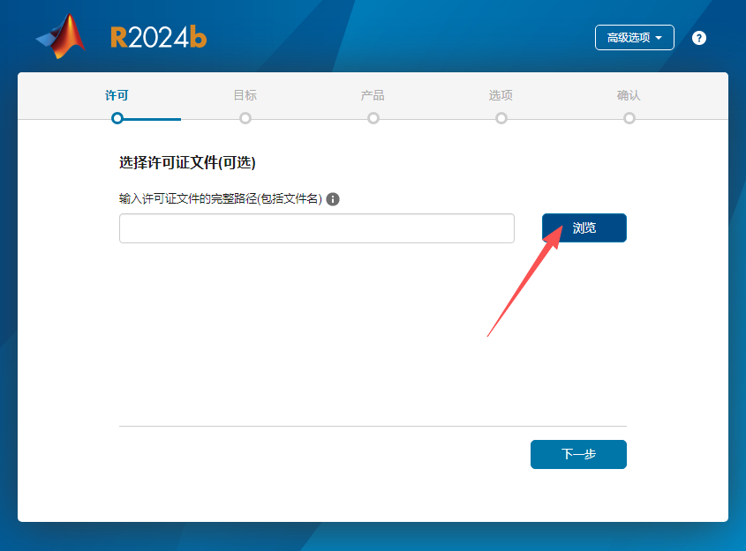Switch to the 选项 tab
Screen dimensions: 746x551
501,95
